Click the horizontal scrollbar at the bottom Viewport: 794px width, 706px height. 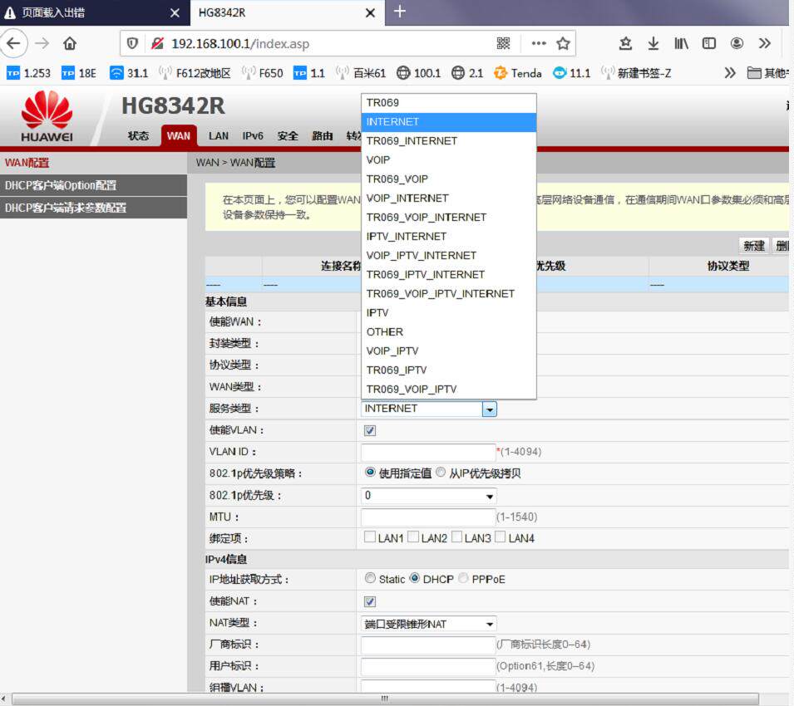pyautogui.click(x=385, y=699)
